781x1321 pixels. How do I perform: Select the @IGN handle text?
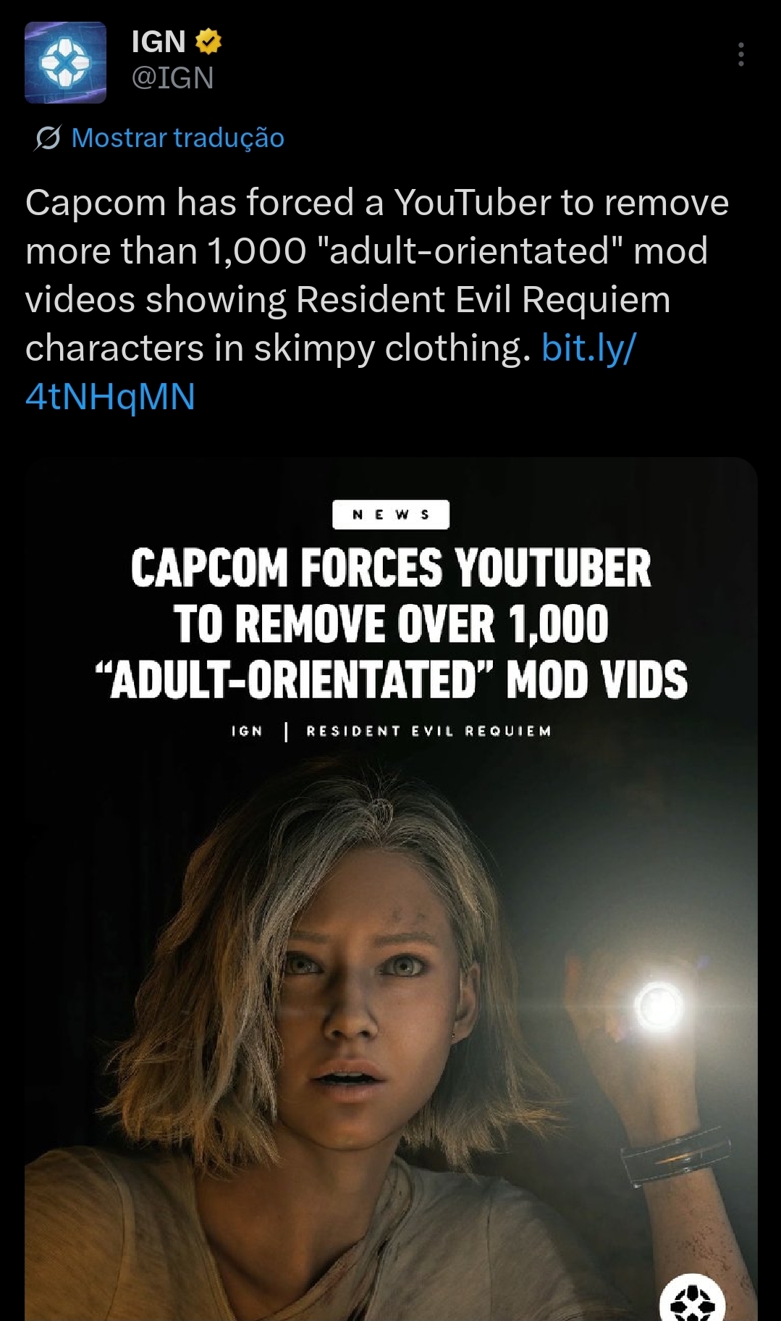[x=172, y=78]
